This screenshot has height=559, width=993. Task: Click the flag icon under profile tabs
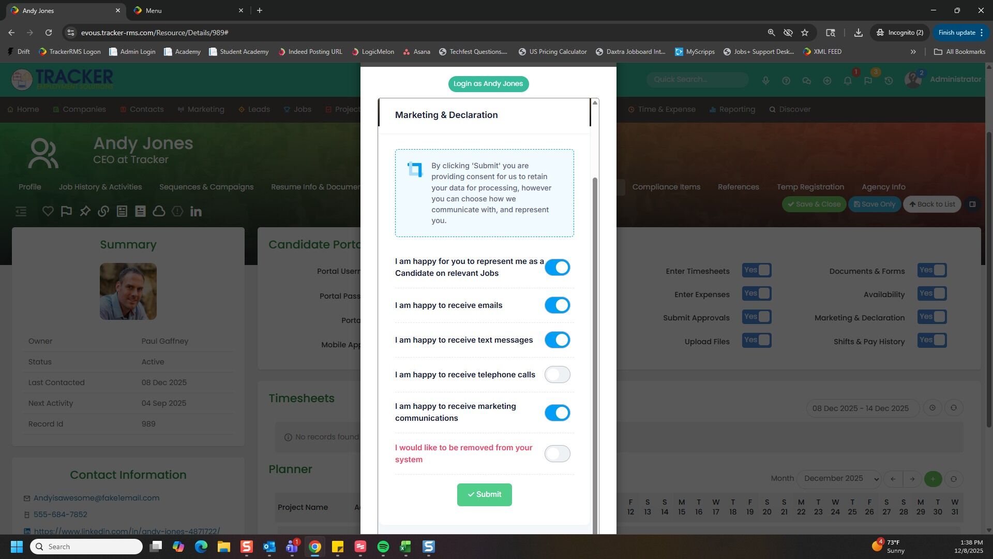coord(66,211)
